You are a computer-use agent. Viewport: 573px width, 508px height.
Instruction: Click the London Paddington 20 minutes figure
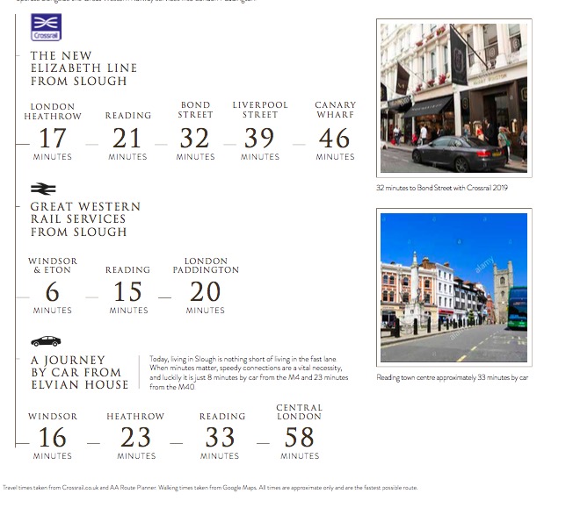pos(205,291)
